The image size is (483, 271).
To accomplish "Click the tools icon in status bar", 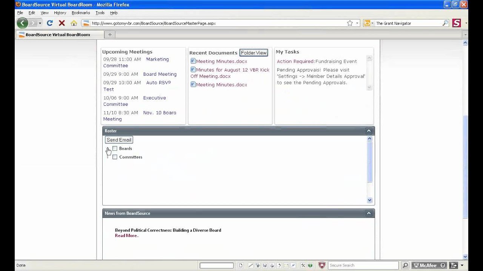I will [x=303, y=265].
